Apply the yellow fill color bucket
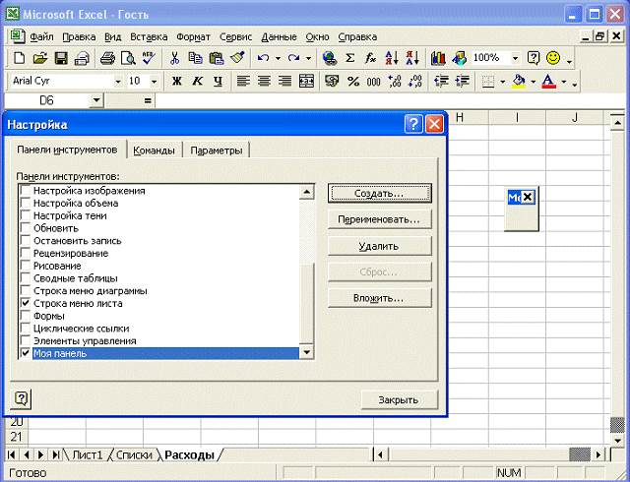This screenshot has height=482, width=630. 519,82
